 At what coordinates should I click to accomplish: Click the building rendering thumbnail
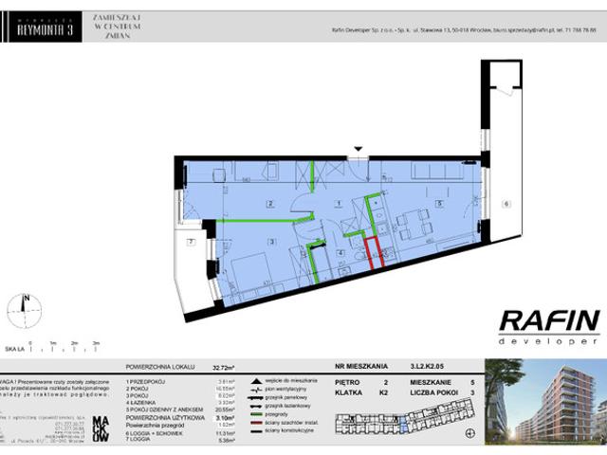(x=546, y=402)
